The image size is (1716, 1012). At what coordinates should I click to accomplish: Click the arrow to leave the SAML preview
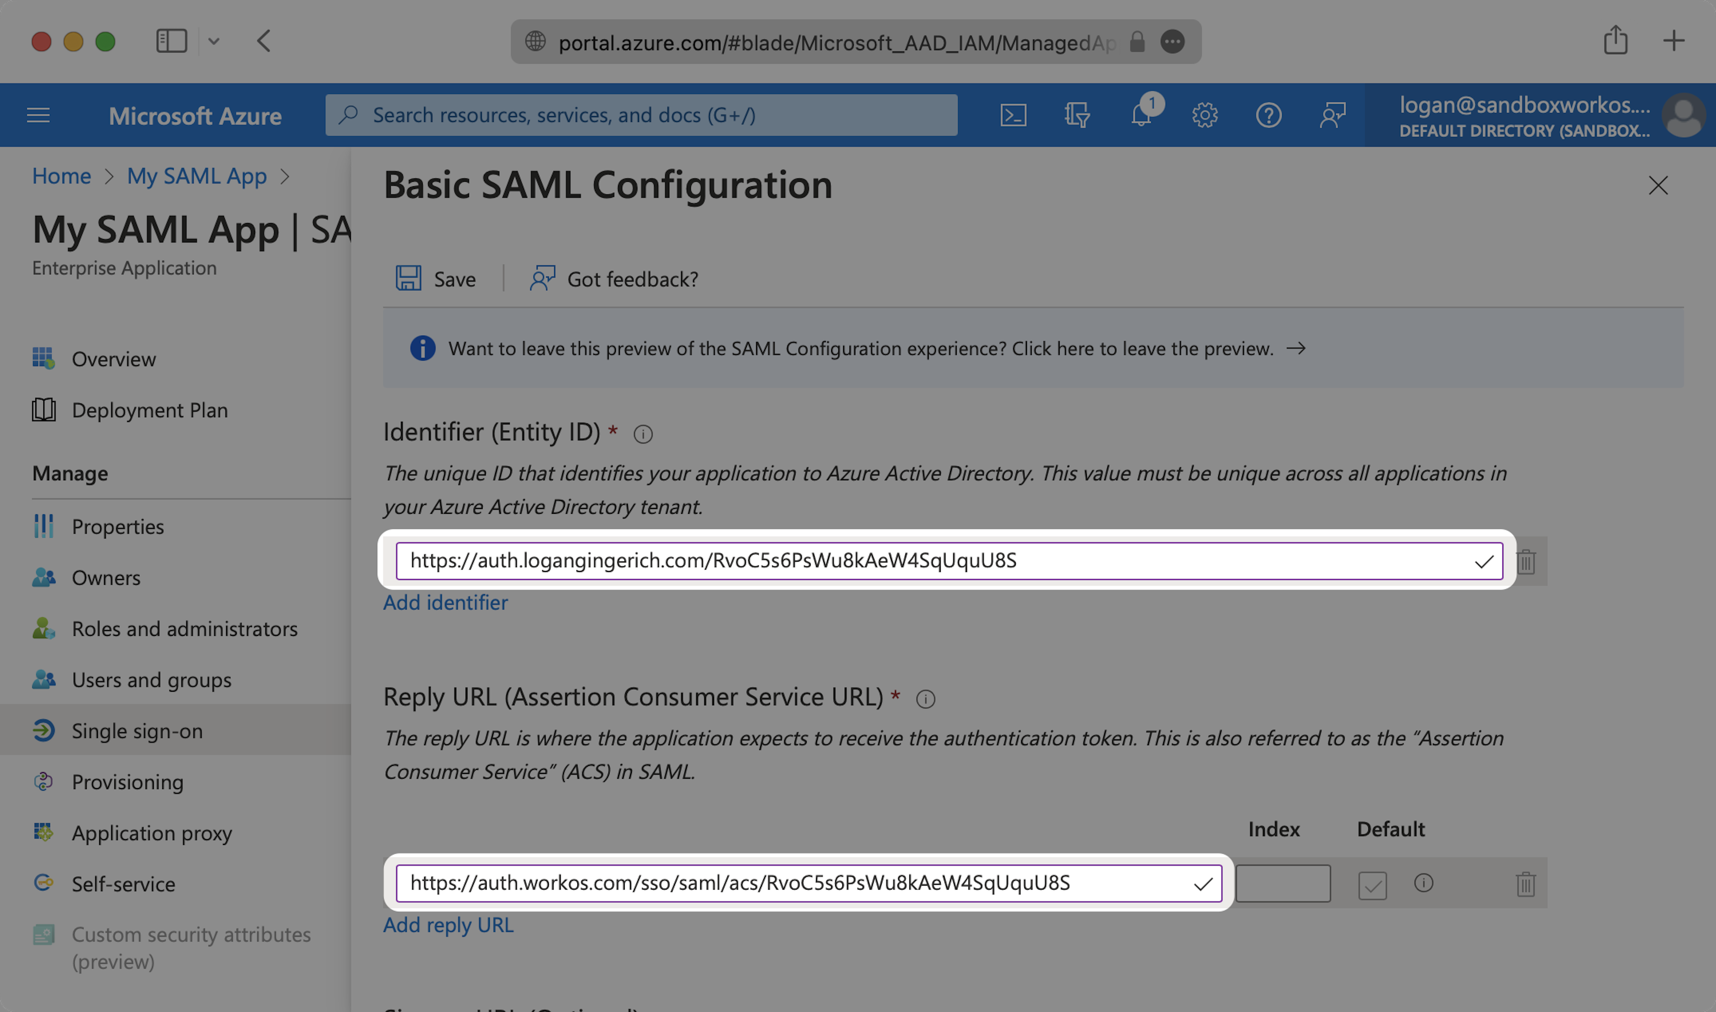pos(1296,349)
